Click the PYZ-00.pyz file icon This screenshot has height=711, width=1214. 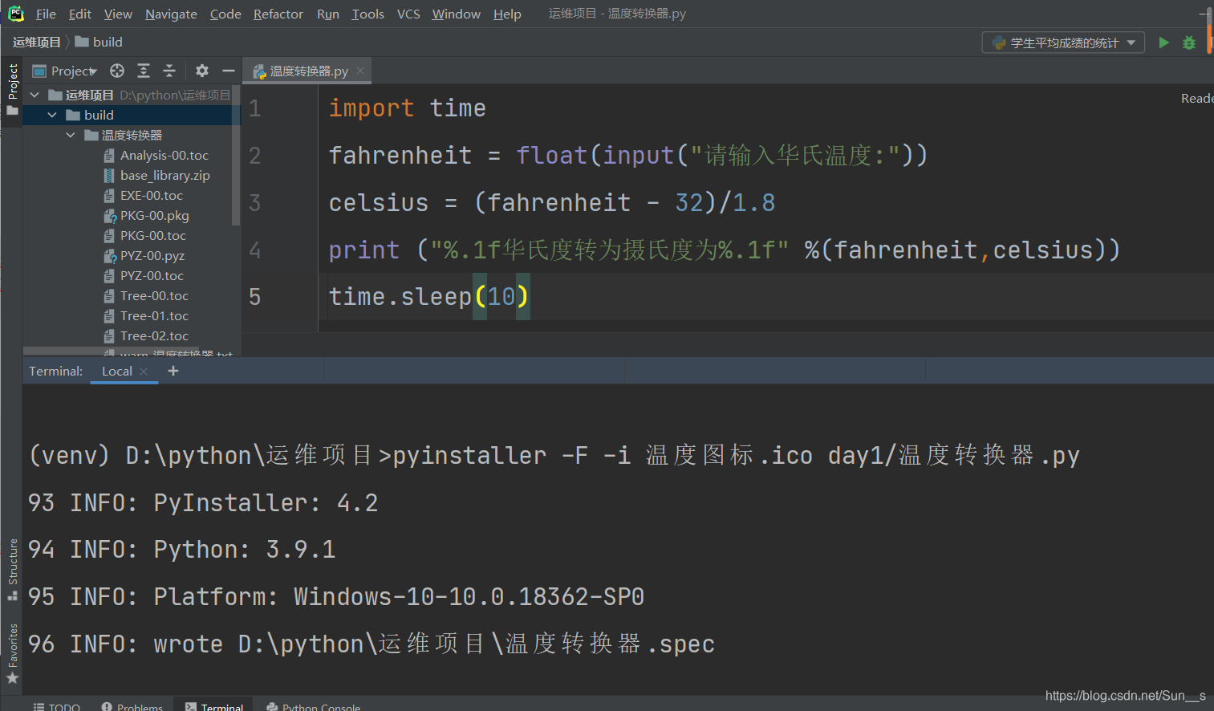(x=110, y=256)
